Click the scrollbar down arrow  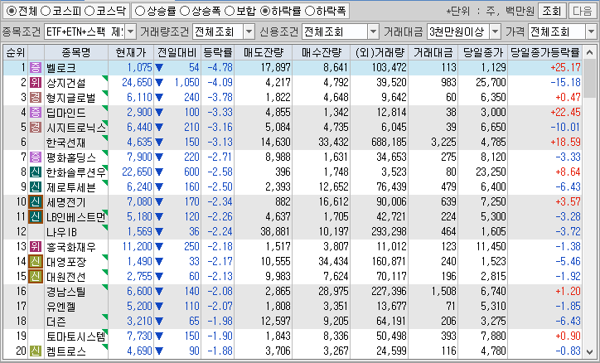click(589, 351)
